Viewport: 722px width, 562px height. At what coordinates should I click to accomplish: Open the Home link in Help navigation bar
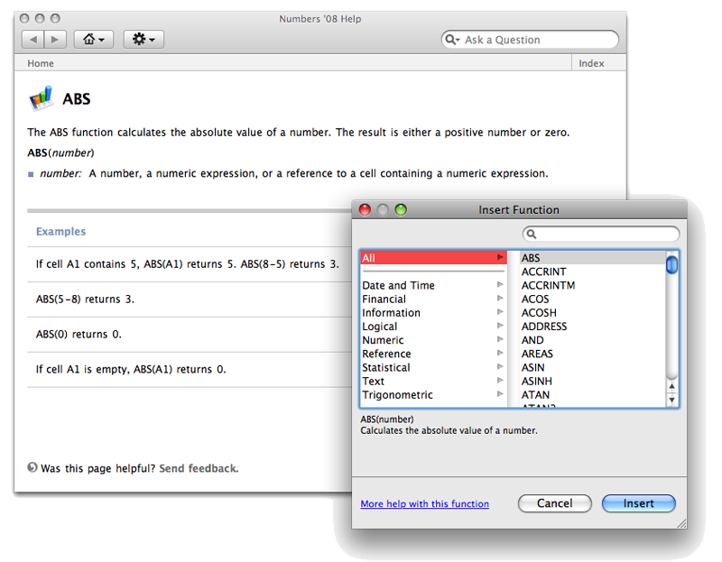click(x=41, y=63)
